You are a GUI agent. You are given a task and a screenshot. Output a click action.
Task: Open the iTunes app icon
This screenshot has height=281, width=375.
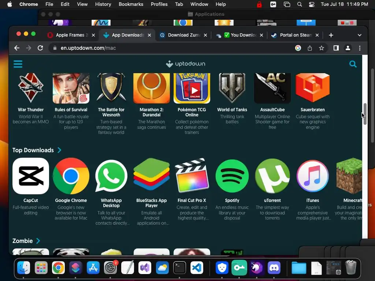[313, 176]
